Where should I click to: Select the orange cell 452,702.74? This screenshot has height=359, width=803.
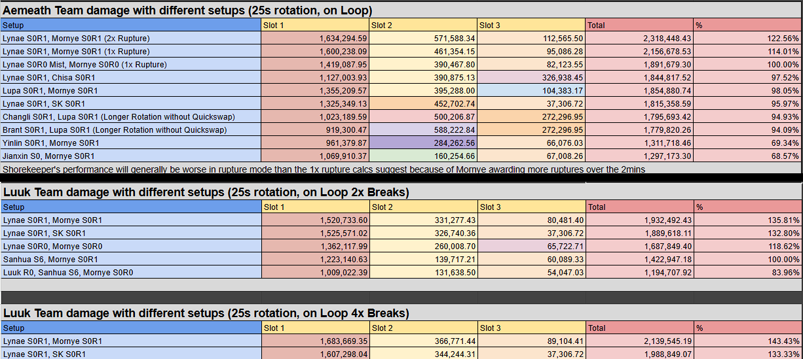(423, 104)
